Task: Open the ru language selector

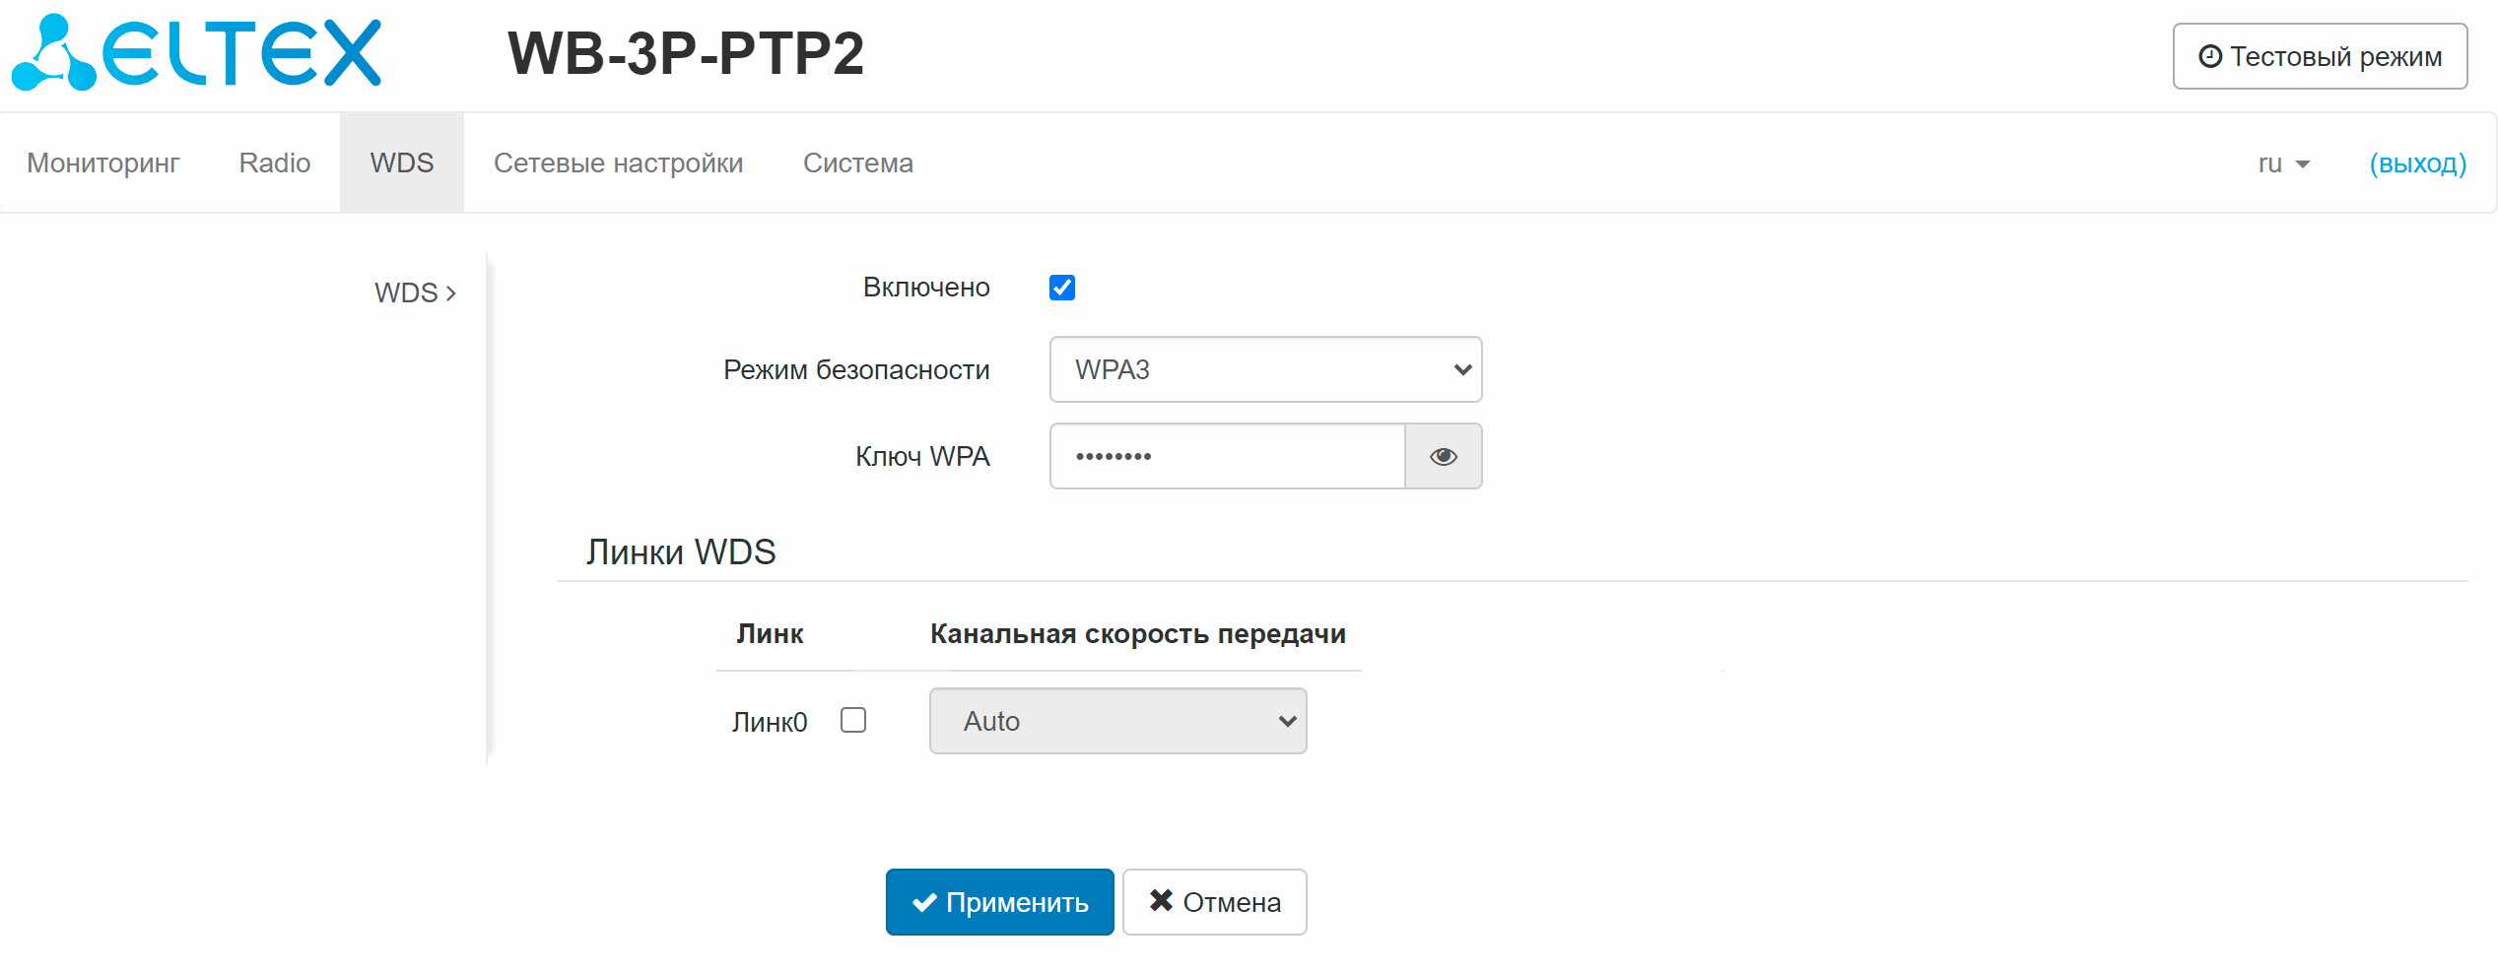Action: 2283,163
